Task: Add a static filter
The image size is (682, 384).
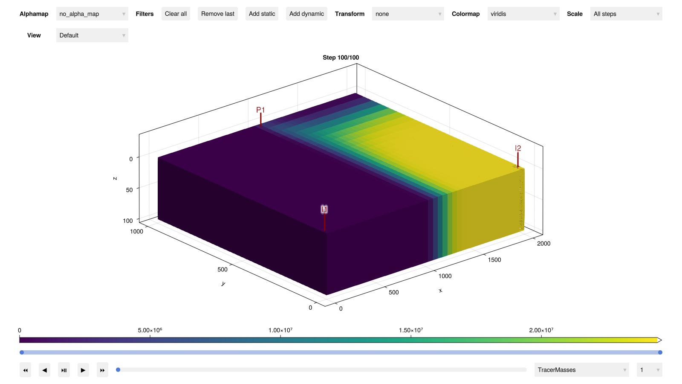Action: coord(262,14)
